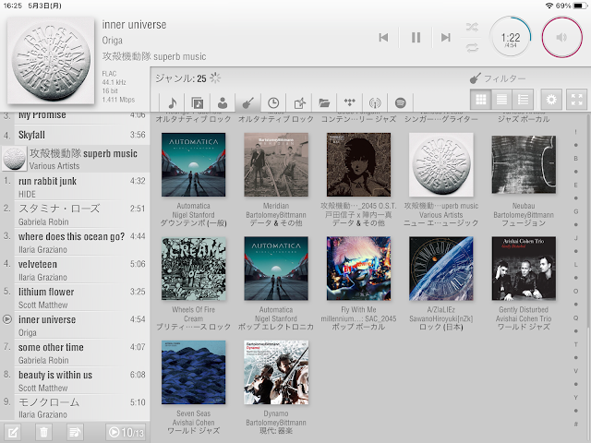
Task: Play velveteen by Ilaria Graziano
Action: click(x=75, y=269)
